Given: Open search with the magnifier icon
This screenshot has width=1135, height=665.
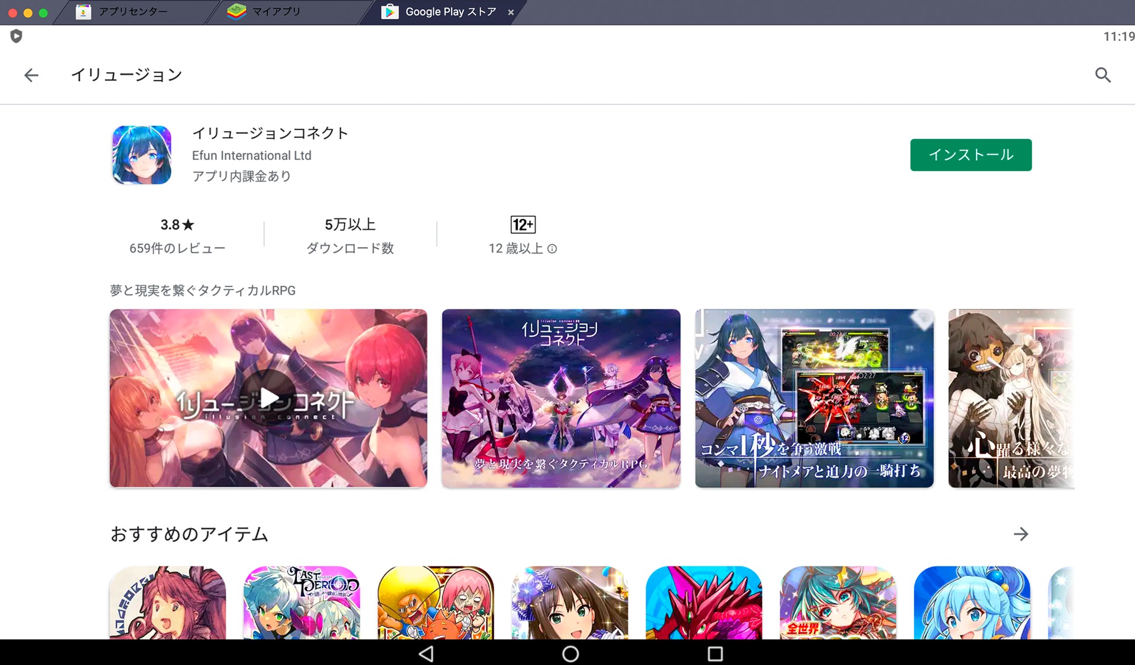Looking at the screenshot, I should [x=1102, y=75].
